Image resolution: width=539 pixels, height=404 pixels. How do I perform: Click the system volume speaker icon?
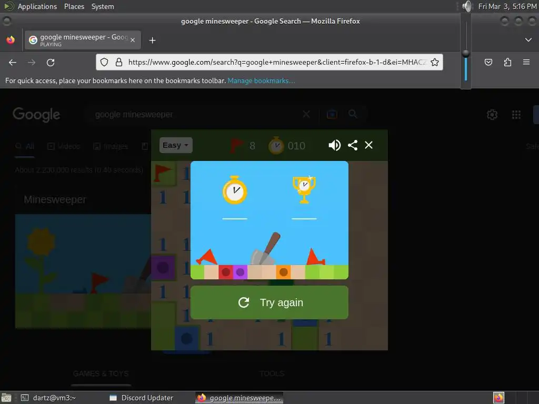[x=467, y=6]
